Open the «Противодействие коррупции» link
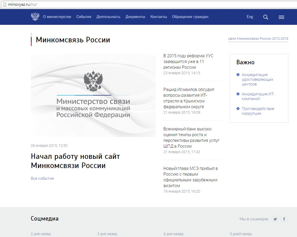297x237 pixels. click(x=258, y=111)
